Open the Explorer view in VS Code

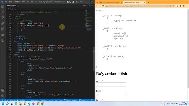tap(3, 6)
